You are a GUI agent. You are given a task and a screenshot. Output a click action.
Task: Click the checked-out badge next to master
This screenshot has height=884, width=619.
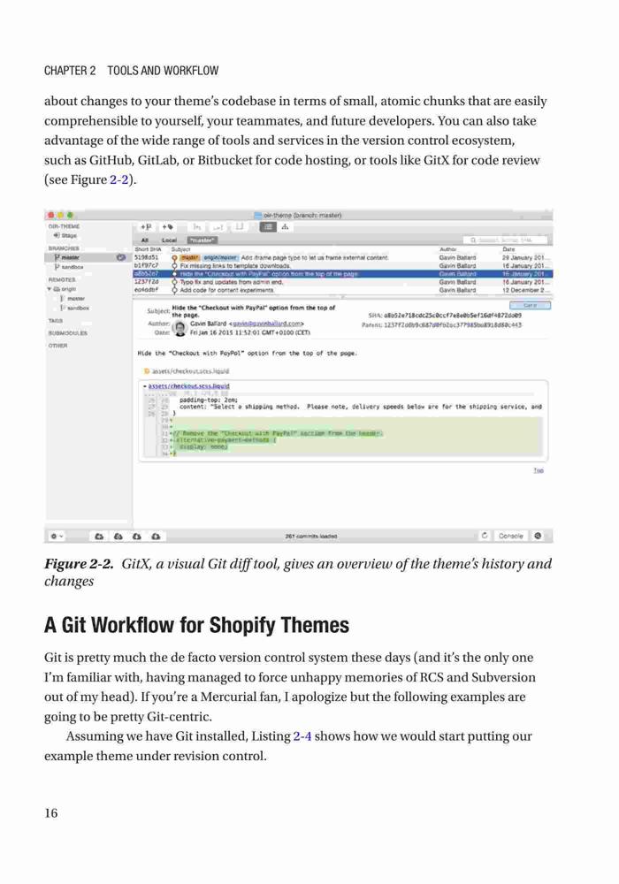(120, 257)
